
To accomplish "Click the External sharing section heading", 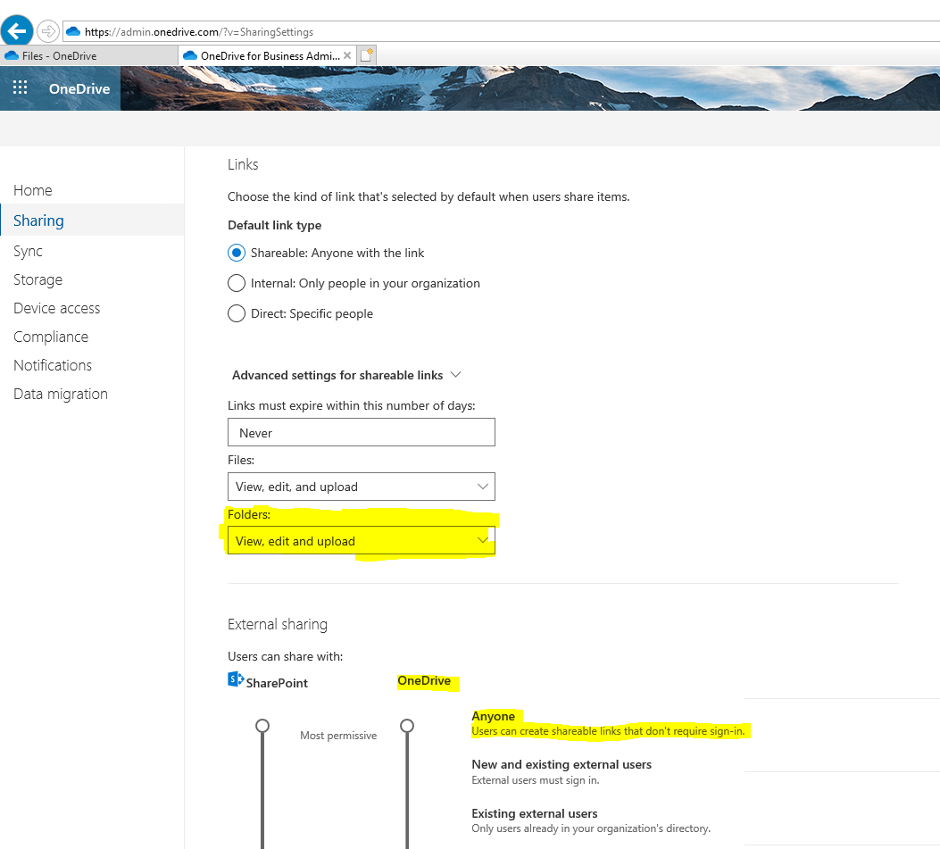I will click(x=278, y=624).
